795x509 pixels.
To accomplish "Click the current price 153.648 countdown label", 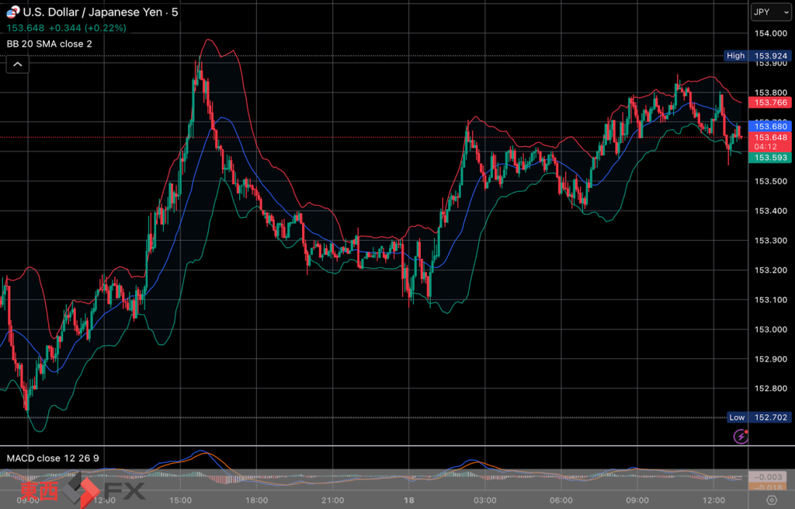I will pyautogui.click(x=770, y=141).
